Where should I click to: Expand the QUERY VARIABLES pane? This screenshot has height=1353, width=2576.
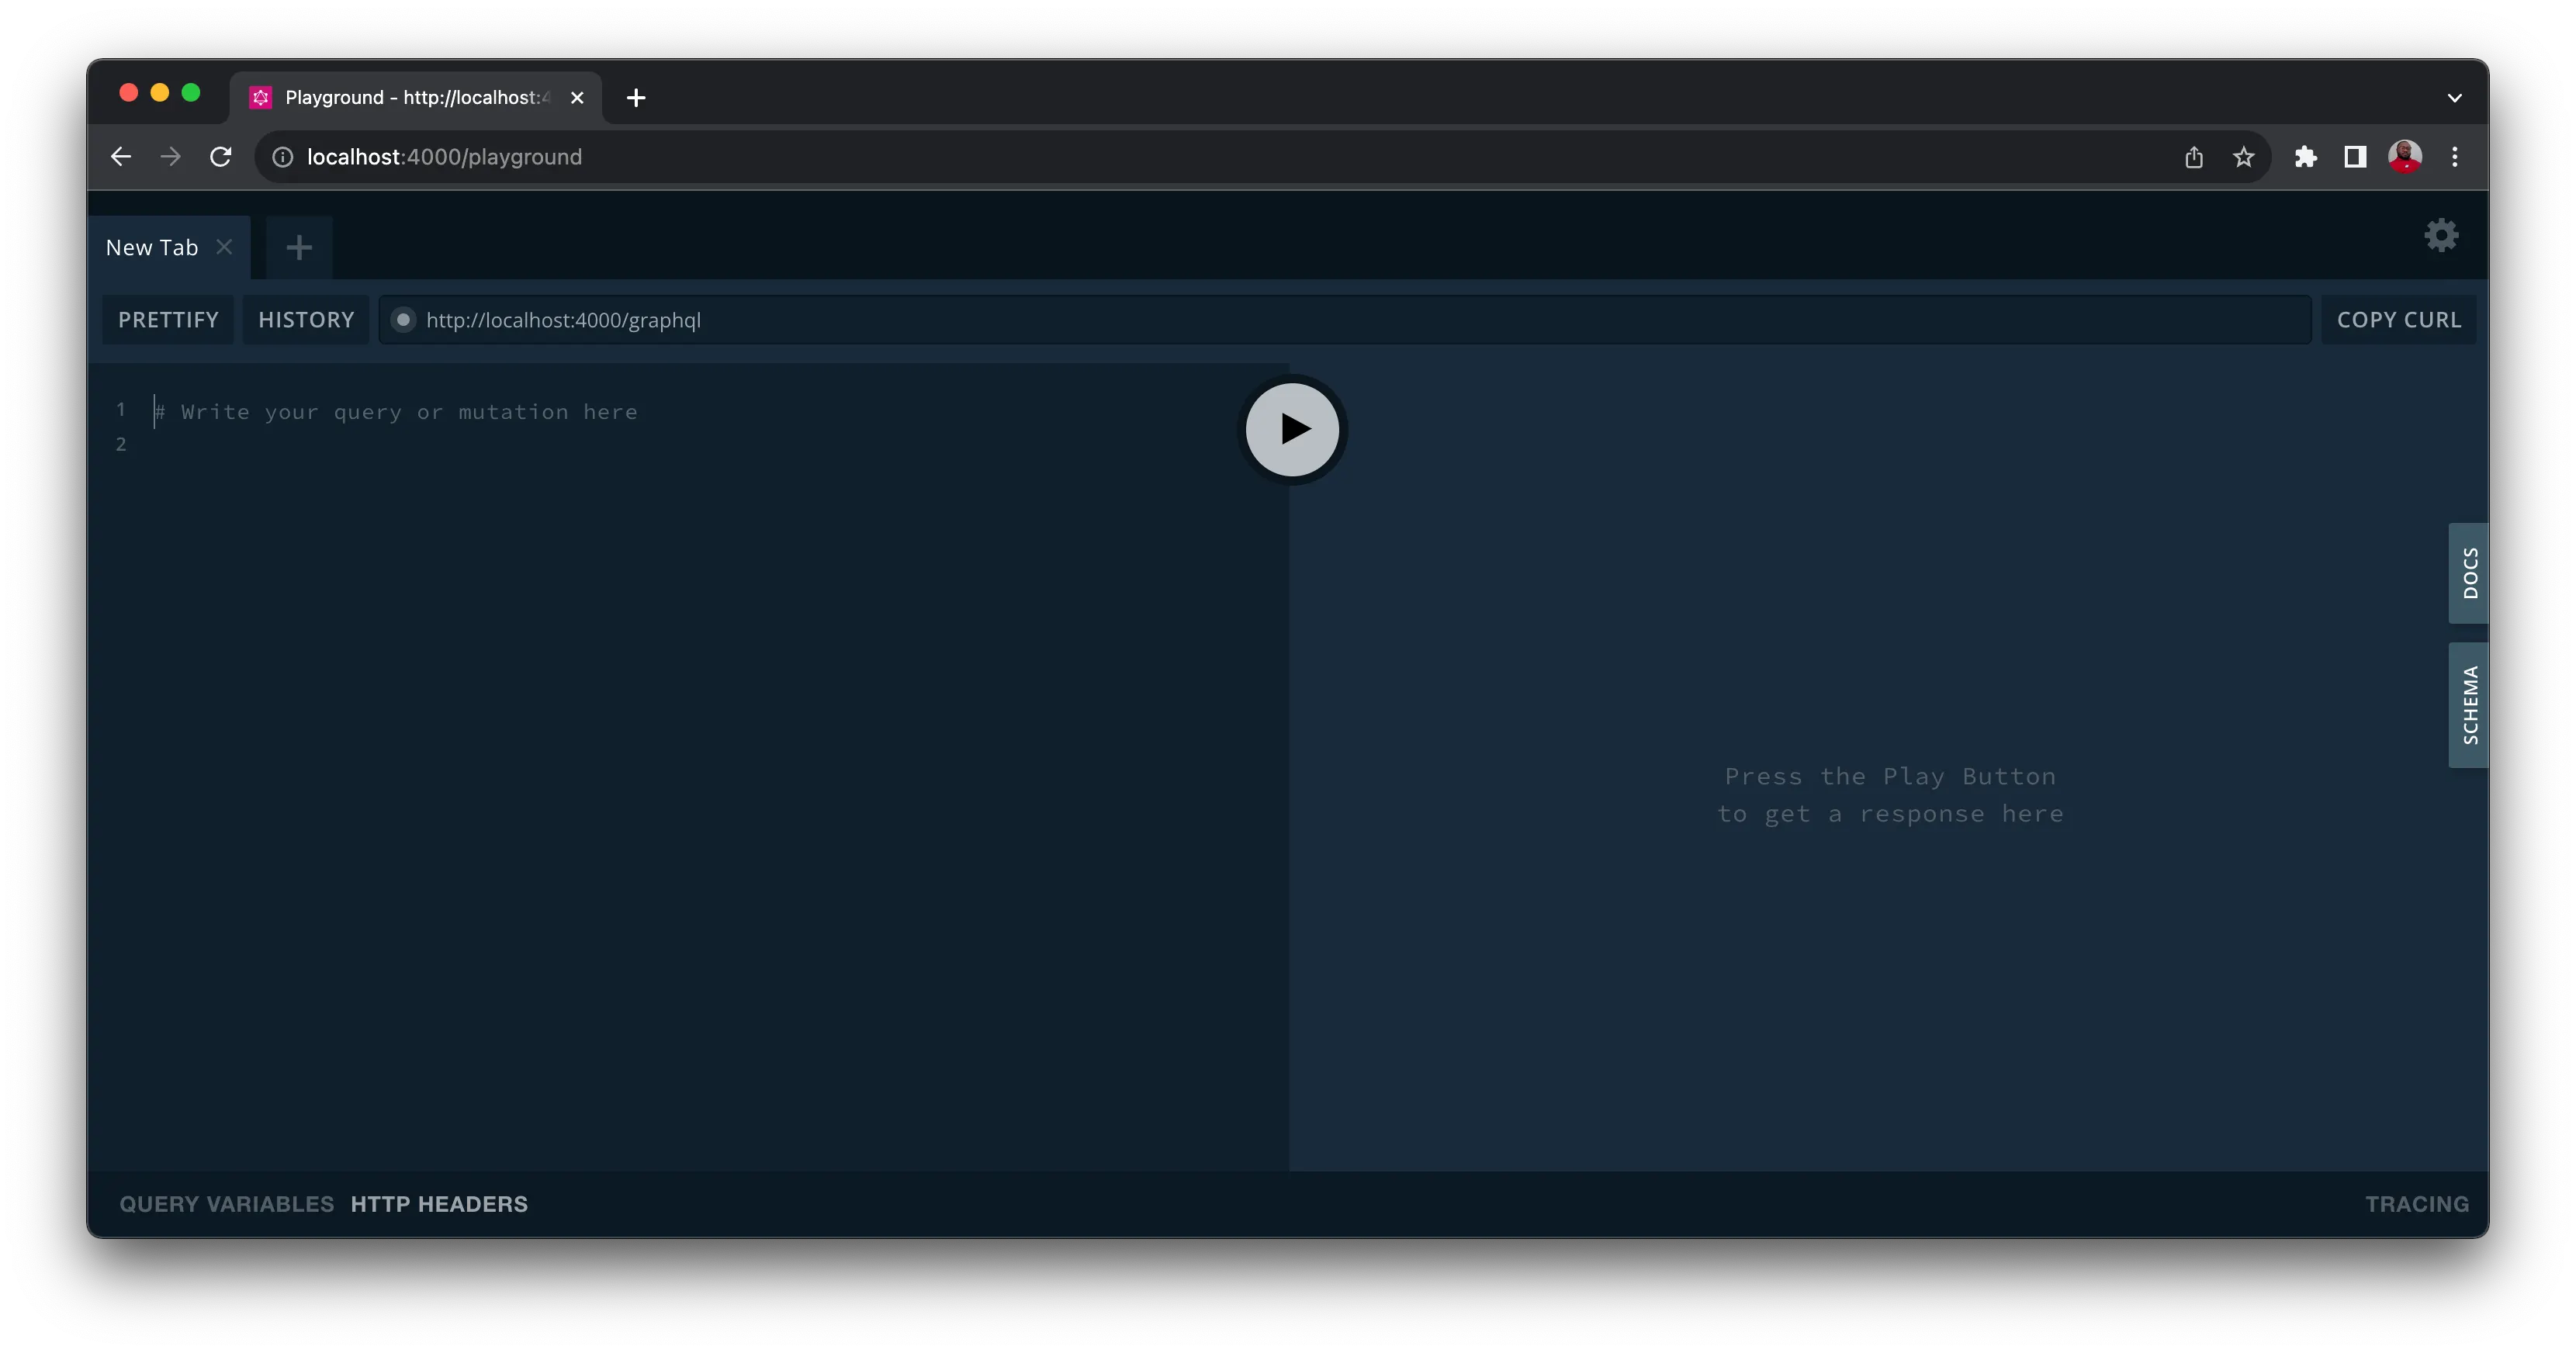(227, 1203)
